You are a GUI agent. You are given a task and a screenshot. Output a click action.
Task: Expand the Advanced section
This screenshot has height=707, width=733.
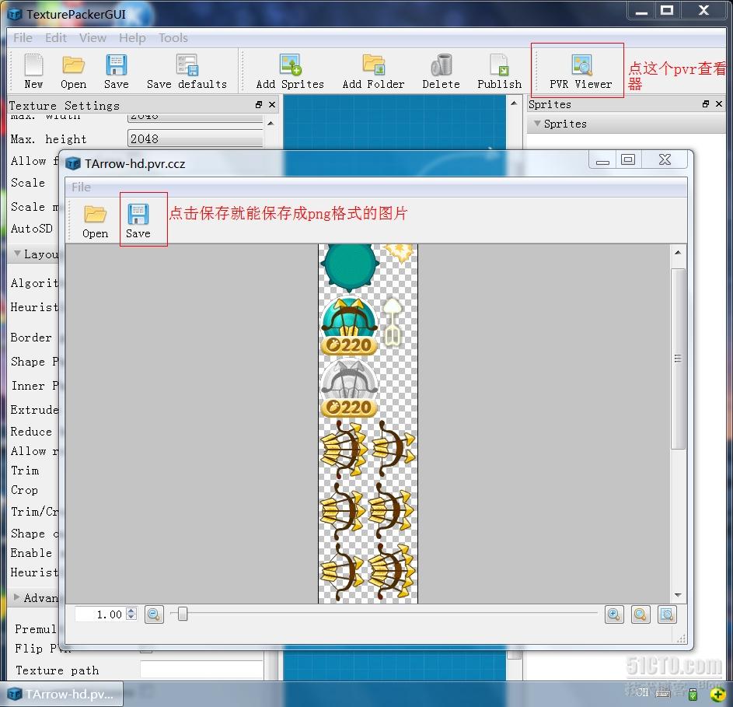(x=17, y=597)
